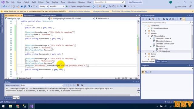This screenshot has height=109, width=194.
Task: Click the Home icon in Solution Explorer
Action: pyautogui.click(x=149, y=19)
